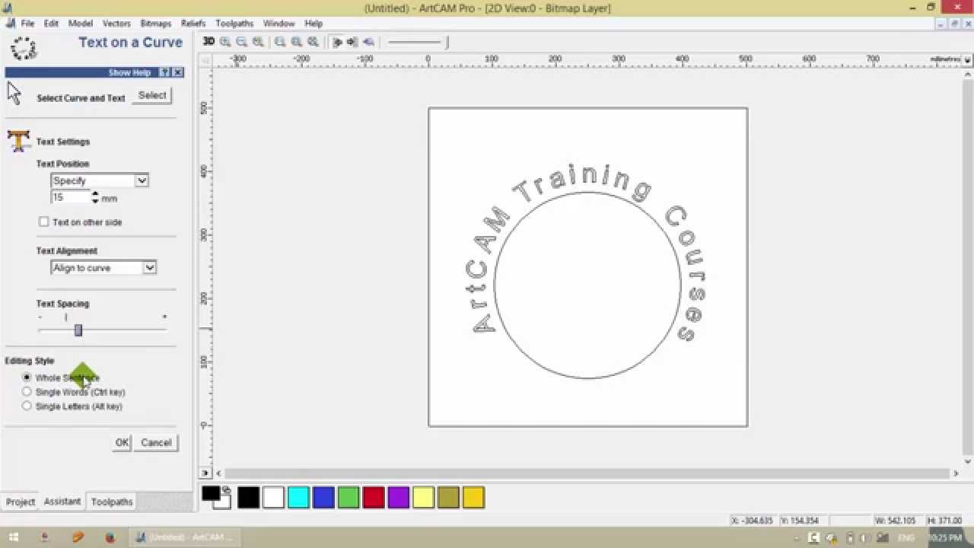Click the horizontal scrollbar below the canvas
The width and height of the screenshot is (974, 548).
586,473
